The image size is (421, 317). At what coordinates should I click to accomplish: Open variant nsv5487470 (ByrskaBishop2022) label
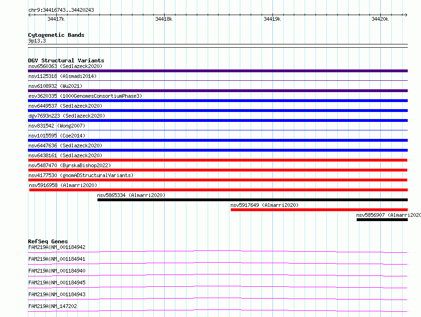click(70, 165)
